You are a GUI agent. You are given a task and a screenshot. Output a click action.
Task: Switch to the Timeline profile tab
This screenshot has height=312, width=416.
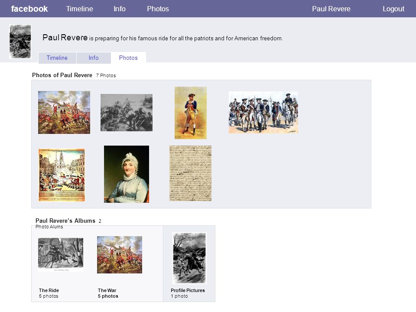(x=57, y=58)
